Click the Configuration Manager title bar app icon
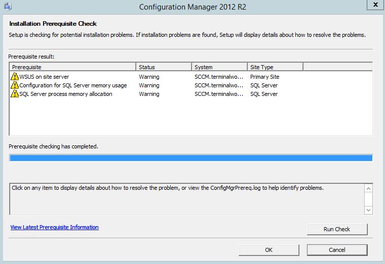The height and width of the screenshot is (264, 385). tap(8, 6)
